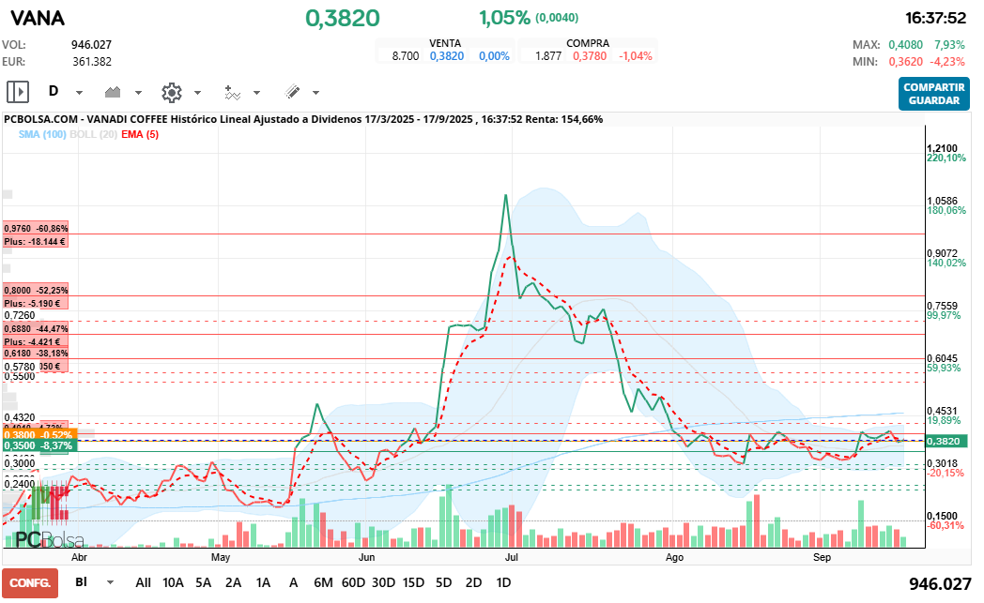Click the large green 0,3820 last price
This screenshot has height=603, width=984.
point(343,18)
